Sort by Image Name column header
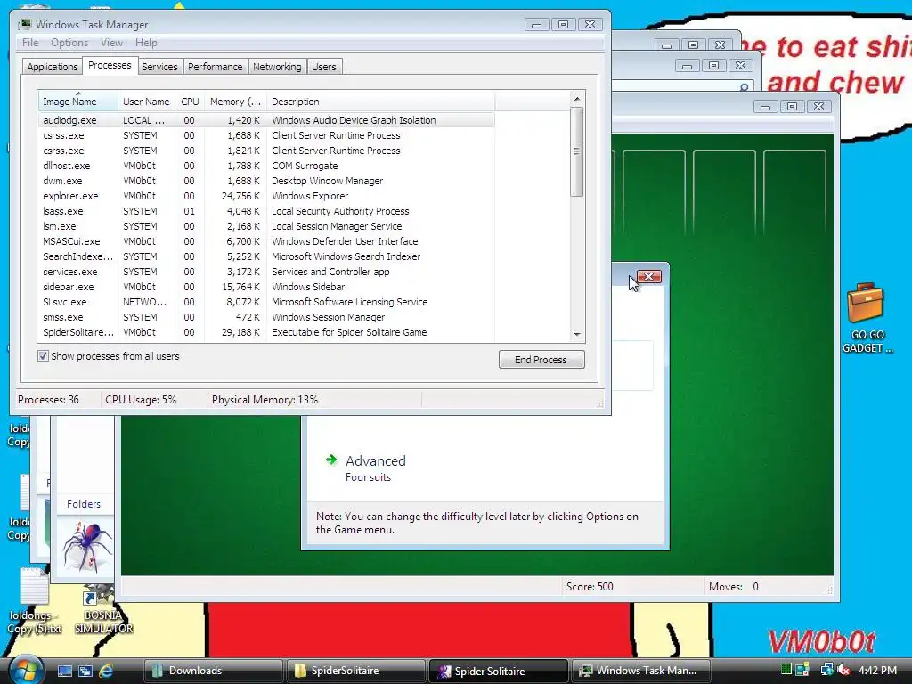Viewport: 912px width, 684px height. tap(78, 102)
